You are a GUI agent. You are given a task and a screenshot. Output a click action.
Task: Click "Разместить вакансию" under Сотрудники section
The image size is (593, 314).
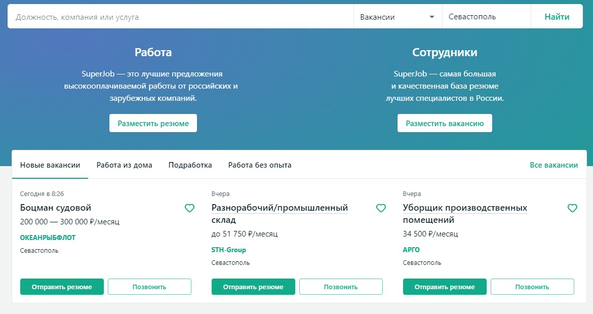(445, 123)
